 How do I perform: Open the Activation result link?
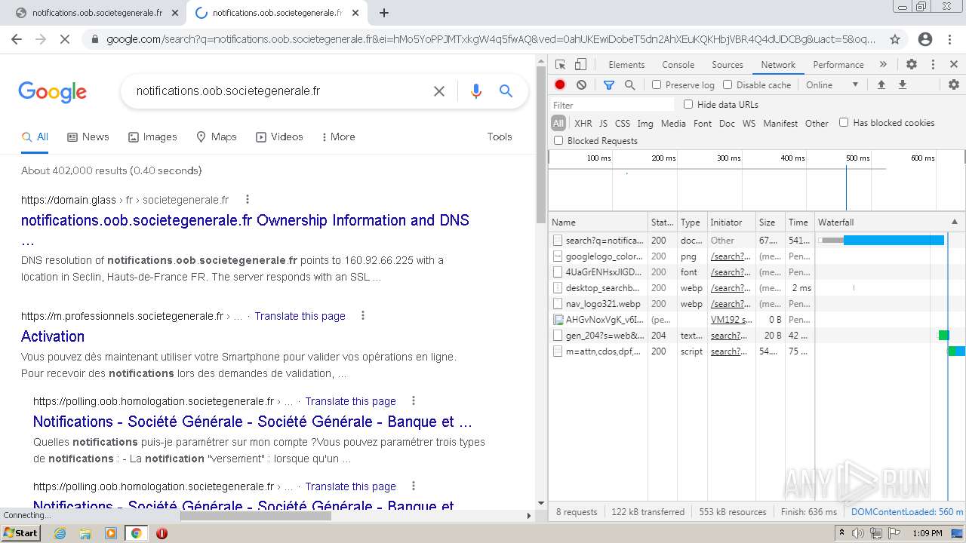(x=53, y=336)
